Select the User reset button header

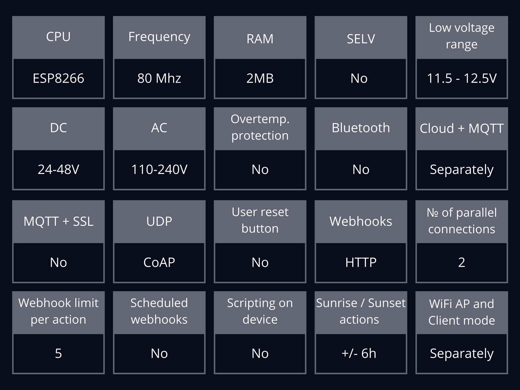tap(260, 221)
